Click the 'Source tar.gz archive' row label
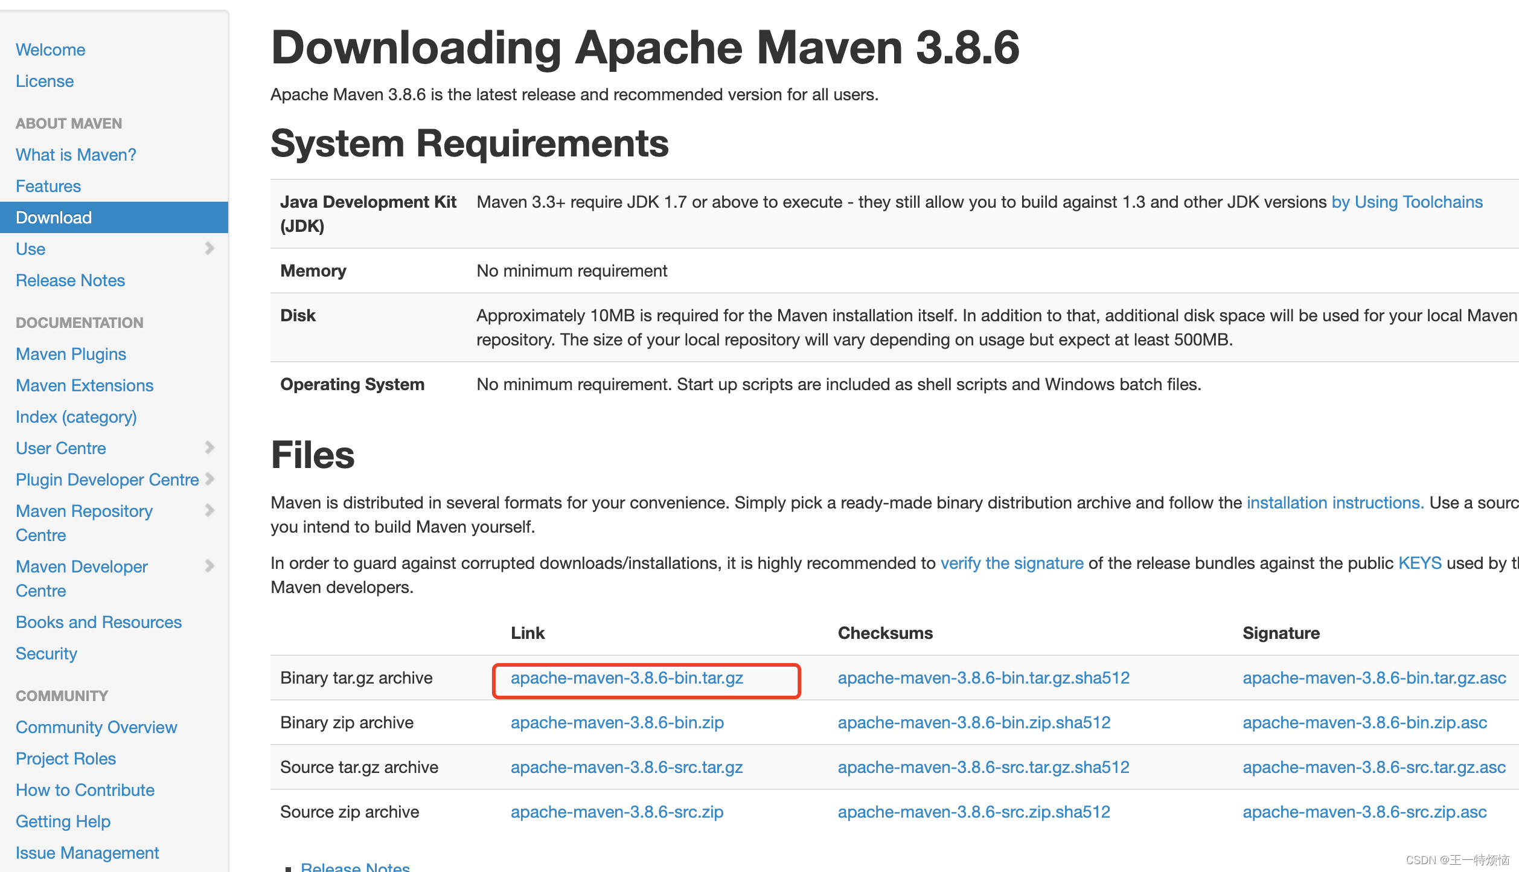The height and width of the screenshot is (872, 1519). point(359,767)
